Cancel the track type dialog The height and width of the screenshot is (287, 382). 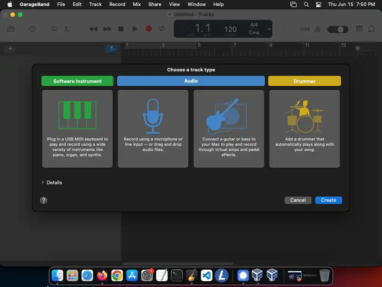coord(298,200)
